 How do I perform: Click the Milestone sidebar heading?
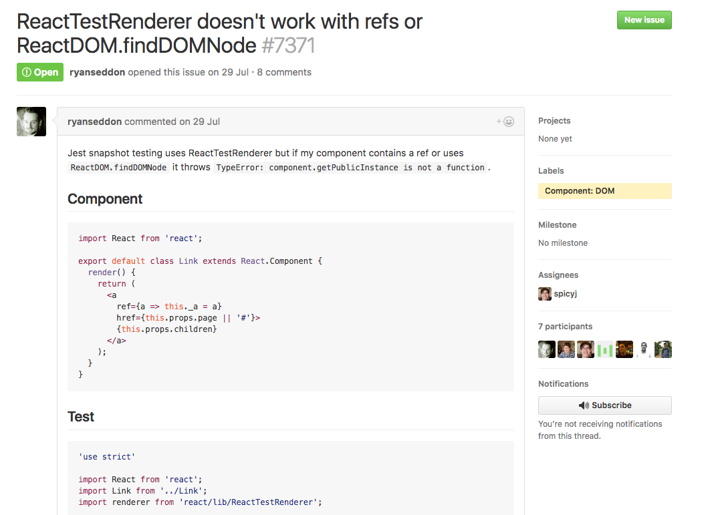click(x=557, y=225)
